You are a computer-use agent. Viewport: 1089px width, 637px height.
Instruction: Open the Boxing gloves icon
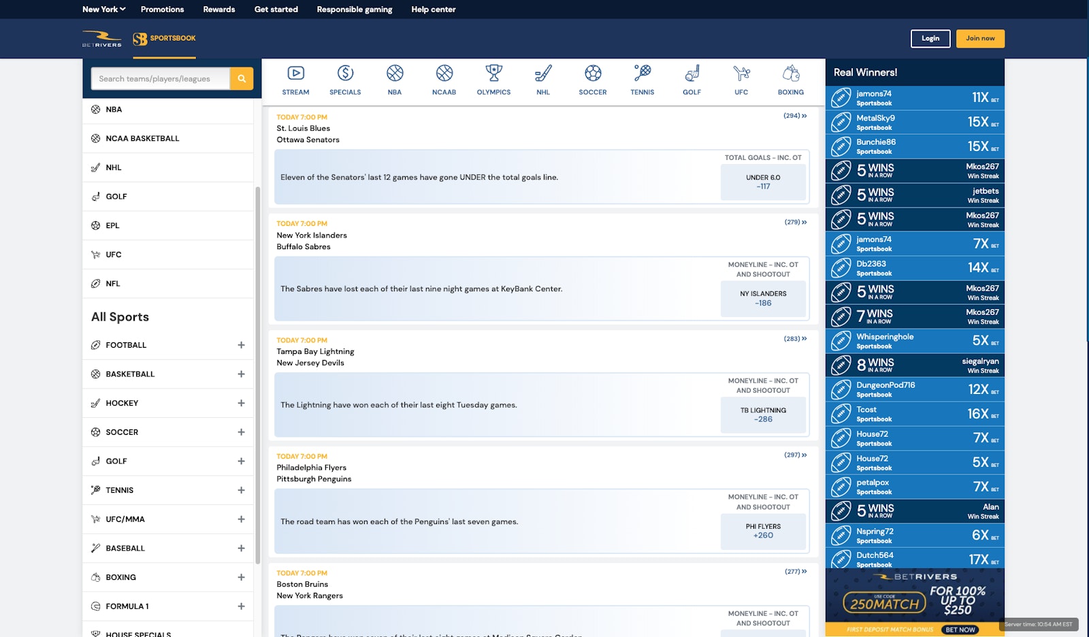point(790,73)
